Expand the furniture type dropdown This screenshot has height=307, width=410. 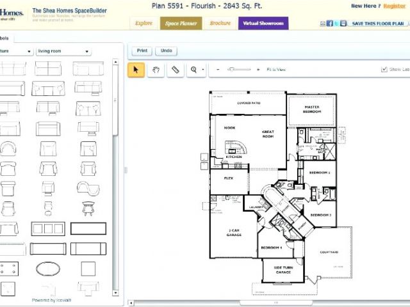point(16,51)
